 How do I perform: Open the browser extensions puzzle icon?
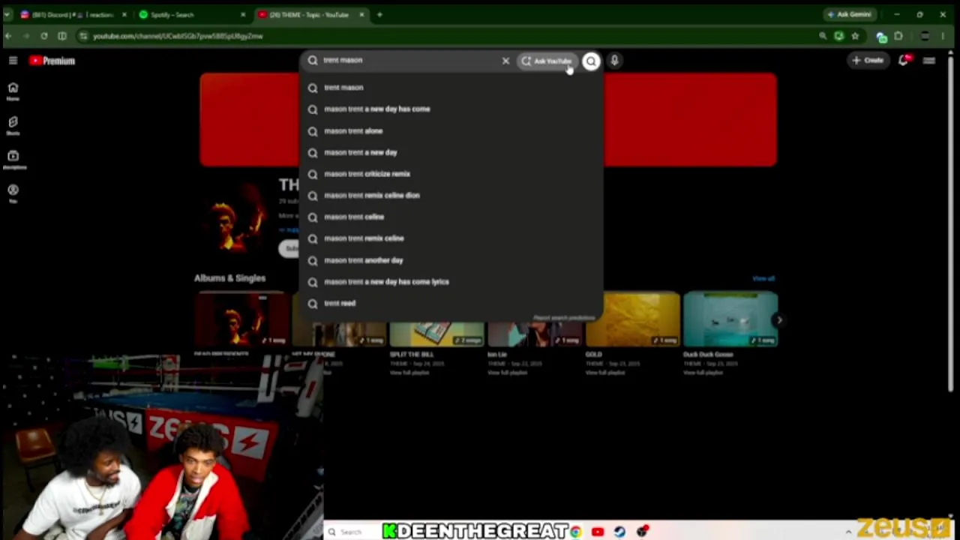[x=898, y=36]
